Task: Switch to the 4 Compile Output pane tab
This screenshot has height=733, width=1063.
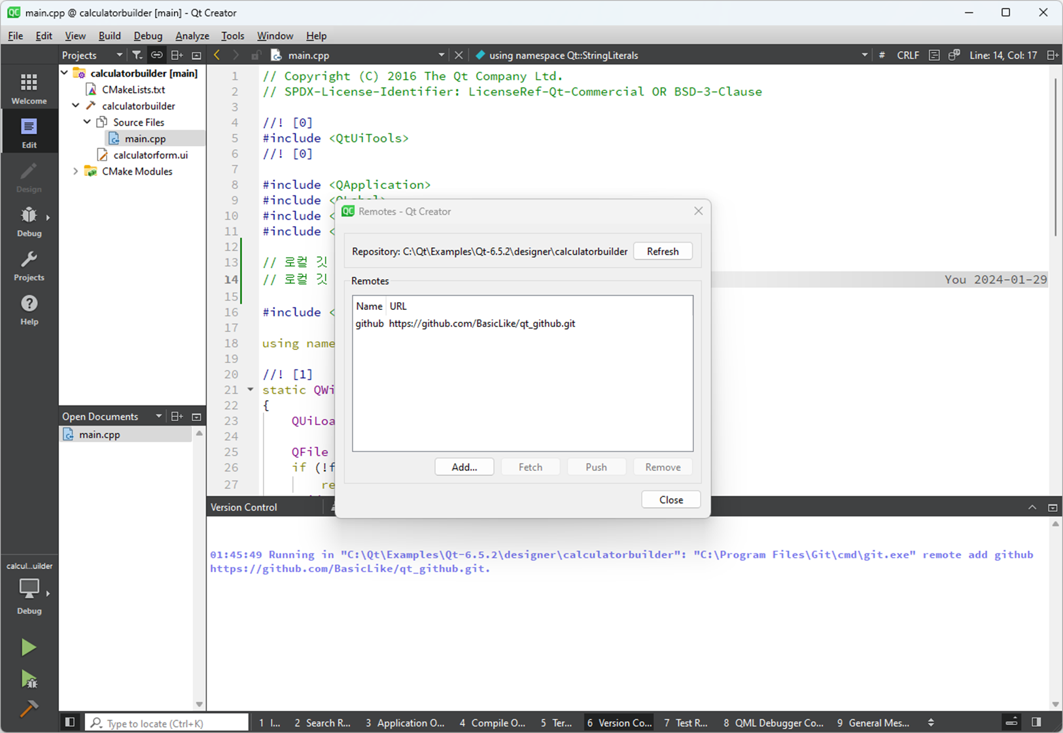Action: click(x=493, y=723)
